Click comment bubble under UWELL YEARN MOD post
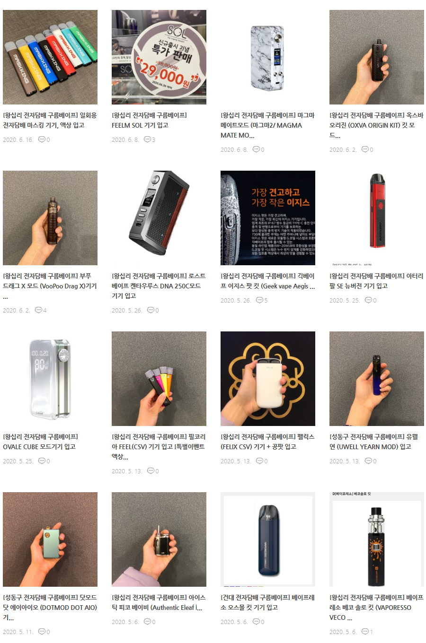This screenshot has height=643, width=426. (x=368, y=461)
